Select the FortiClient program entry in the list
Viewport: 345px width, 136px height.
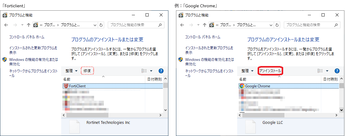[77, 86]
